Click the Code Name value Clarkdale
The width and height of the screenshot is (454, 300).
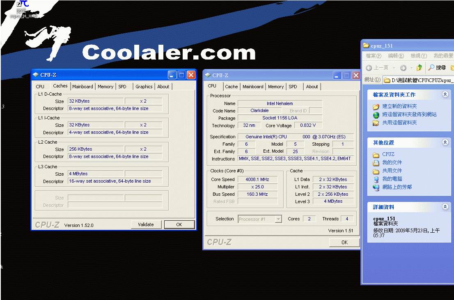click(x=259, y=110)
